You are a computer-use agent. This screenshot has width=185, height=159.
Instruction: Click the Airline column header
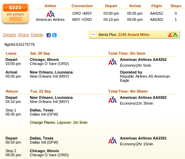(x=50, y=6)
